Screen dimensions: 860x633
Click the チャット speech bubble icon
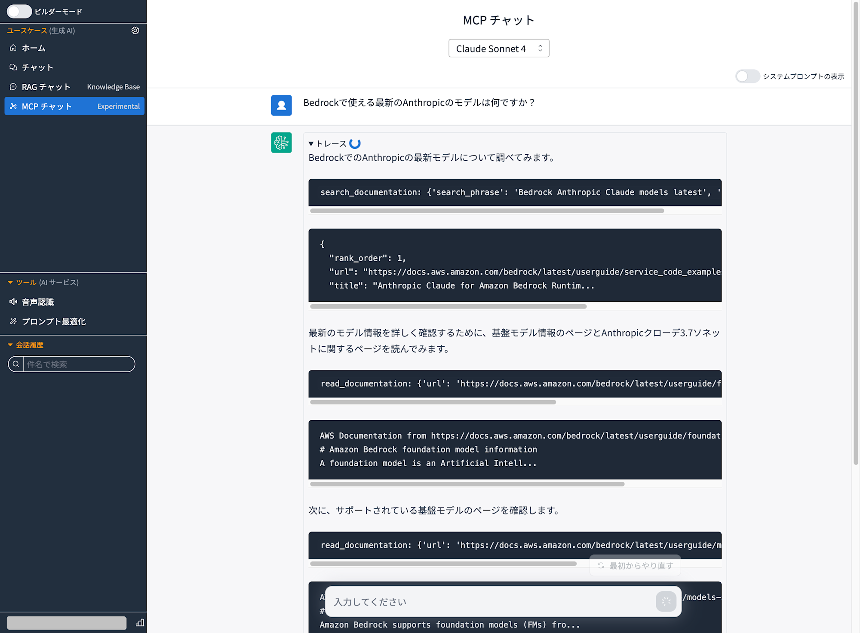coord(13,67)
